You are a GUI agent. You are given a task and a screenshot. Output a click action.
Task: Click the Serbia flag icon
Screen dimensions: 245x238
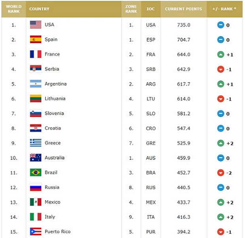tap(36, 69)
